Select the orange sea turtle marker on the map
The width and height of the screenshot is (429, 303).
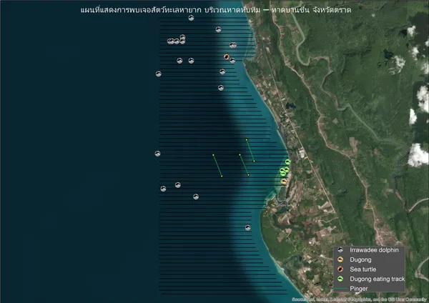(227, 56)
